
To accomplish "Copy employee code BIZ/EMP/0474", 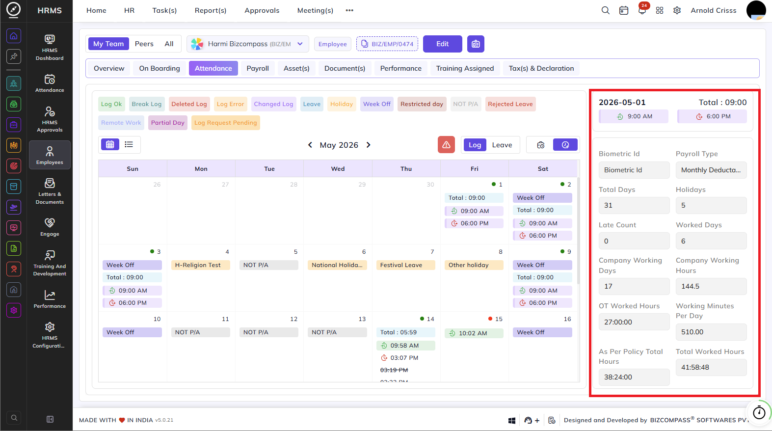I will coord(387,44).
